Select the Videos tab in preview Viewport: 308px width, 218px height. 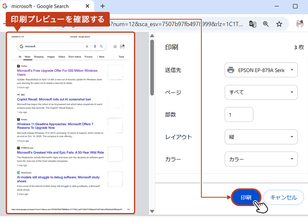click(62, 57)
